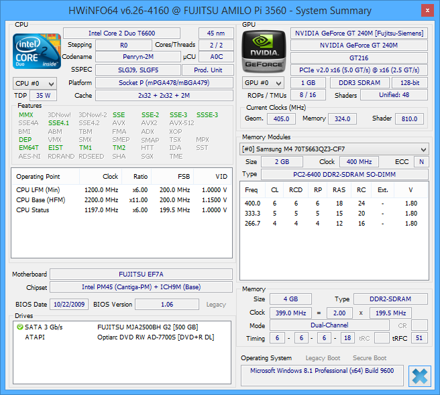Open the CPU #0 selector dropdown
440x395 pixels.
35,84
